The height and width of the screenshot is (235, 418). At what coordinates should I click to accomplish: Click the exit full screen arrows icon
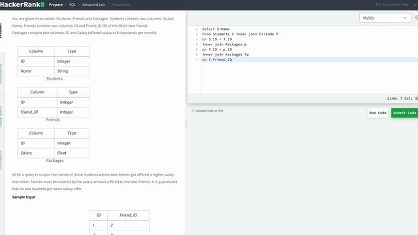415,5
